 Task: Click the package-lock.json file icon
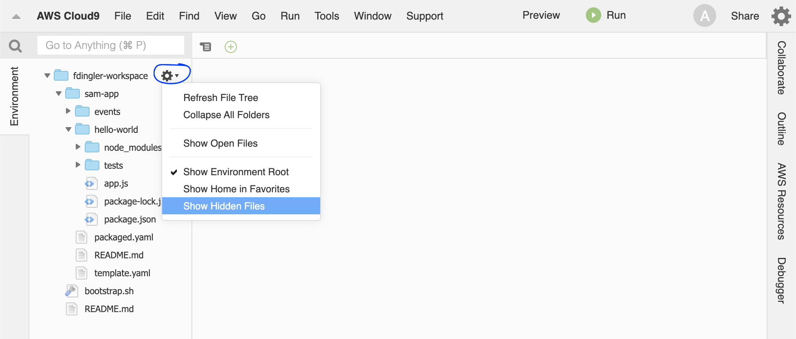pos(91,201)
